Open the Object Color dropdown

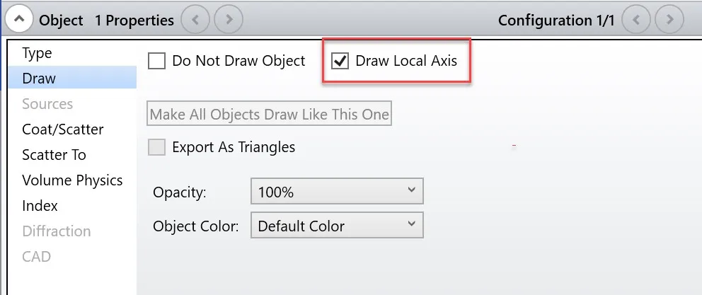click(337, 226)
